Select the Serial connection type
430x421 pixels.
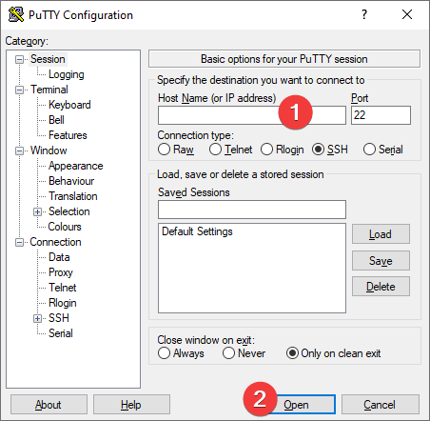(369, 150)
